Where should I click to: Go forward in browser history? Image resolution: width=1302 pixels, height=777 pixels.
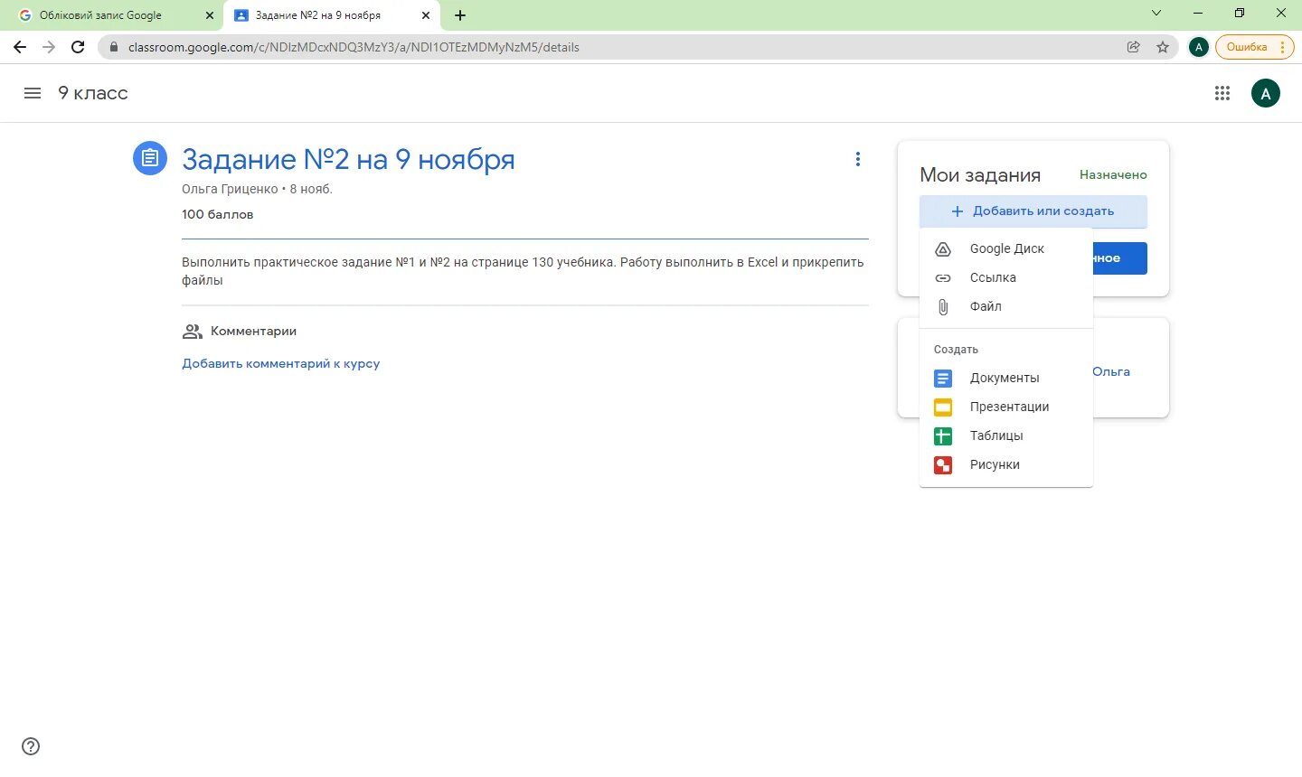[x=49, y=47]
